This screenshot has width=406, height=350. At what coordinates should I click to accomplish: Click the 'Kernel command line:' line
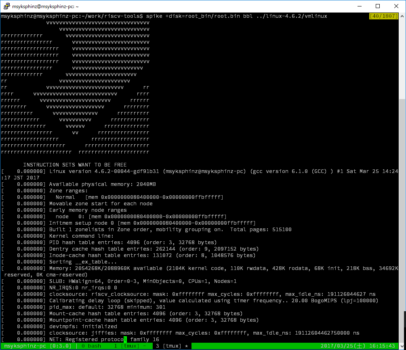coord(57,236)
